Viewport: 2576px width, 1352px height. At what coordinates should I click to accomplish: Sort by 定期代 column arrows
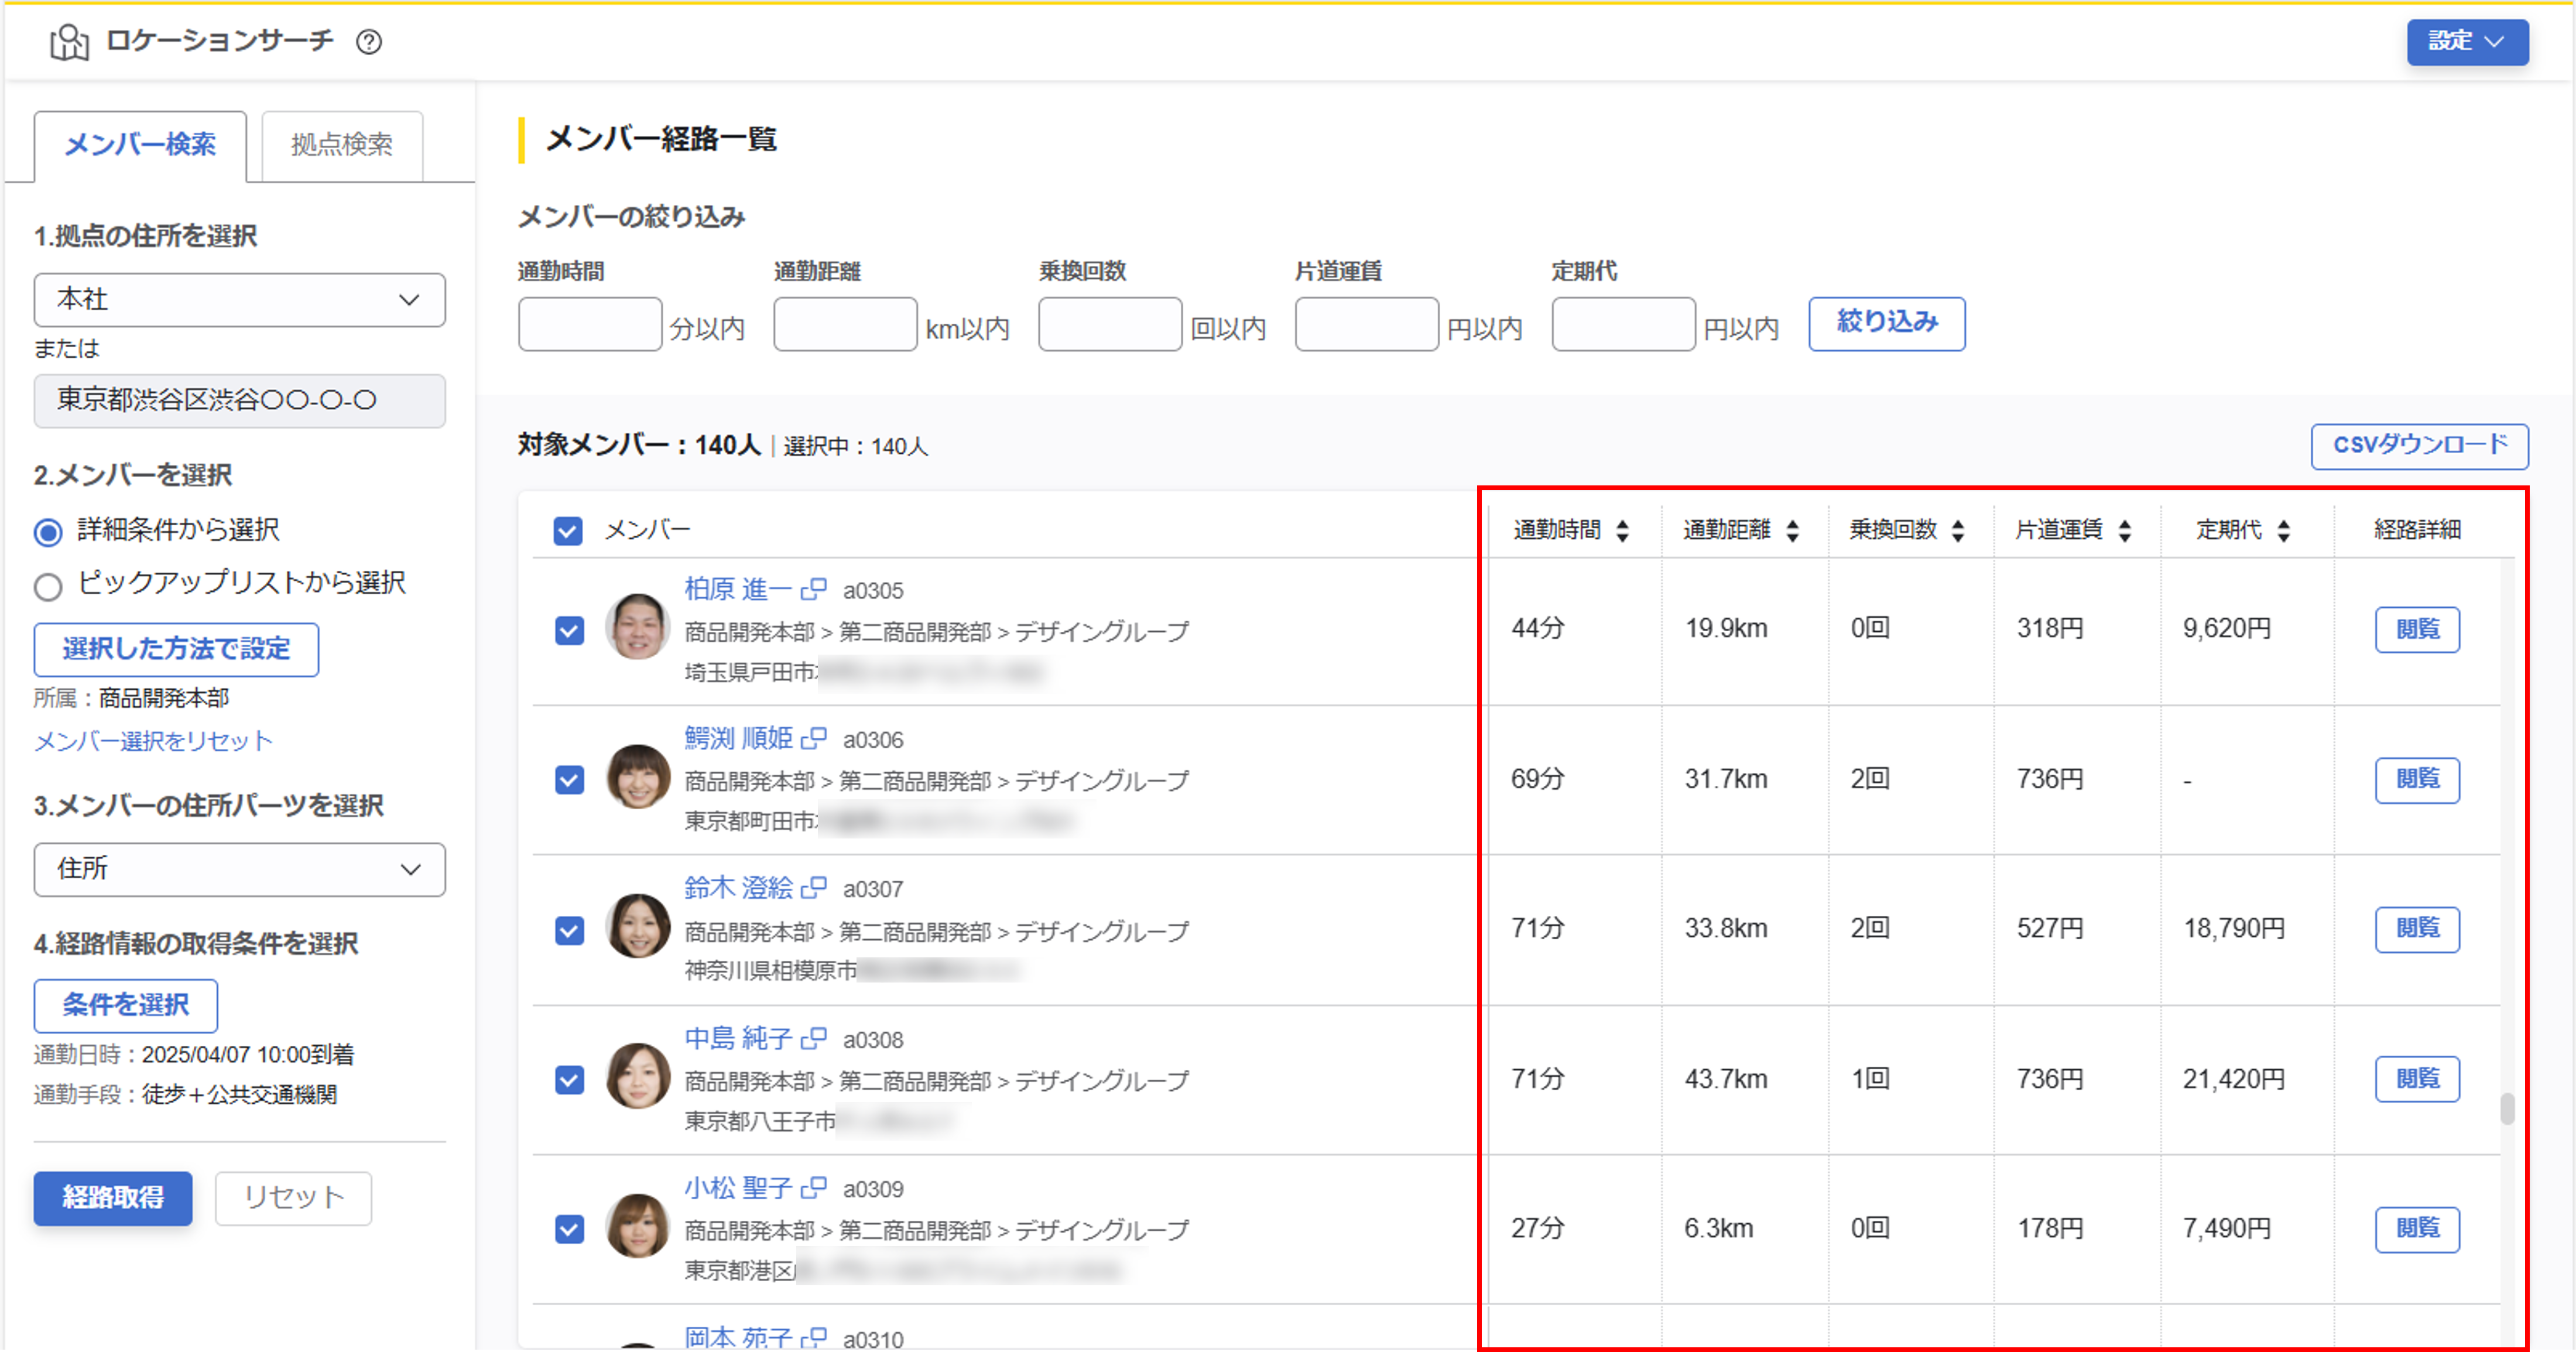tap(2284, 530)
